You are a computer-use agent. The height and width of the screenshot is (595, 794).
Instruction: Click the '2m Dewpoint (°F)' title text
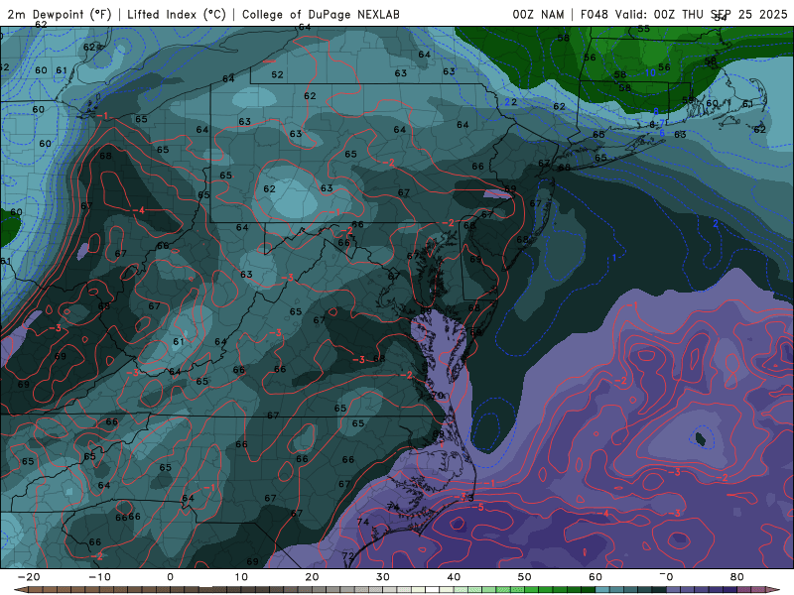coord(60,14)
